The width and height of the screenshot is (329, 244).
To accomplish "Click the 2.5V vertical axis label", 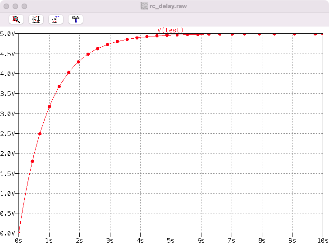I will 7,134.
